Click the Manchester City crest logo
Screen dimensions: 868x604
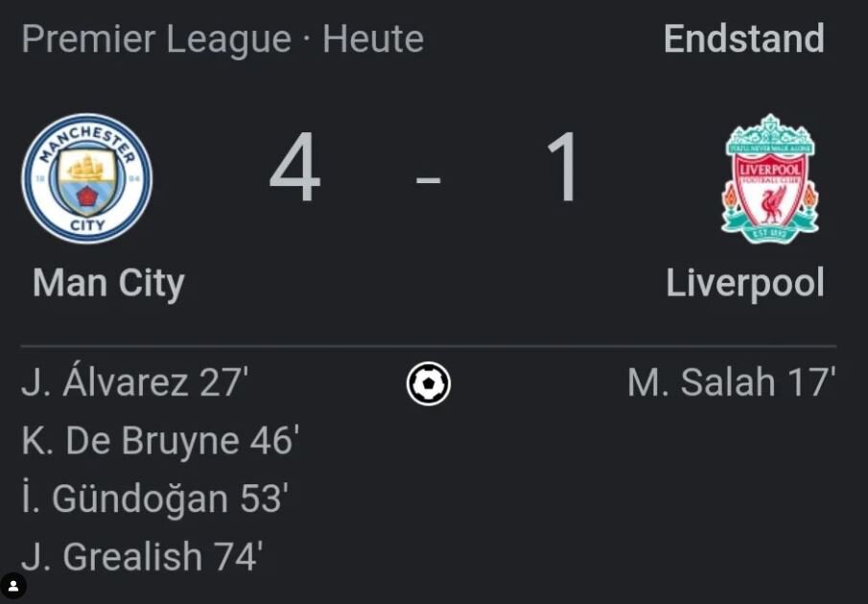[x=87, y=178]
